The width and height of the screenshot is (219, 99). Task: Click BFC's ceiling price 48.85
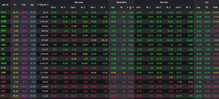pos(24,77)
